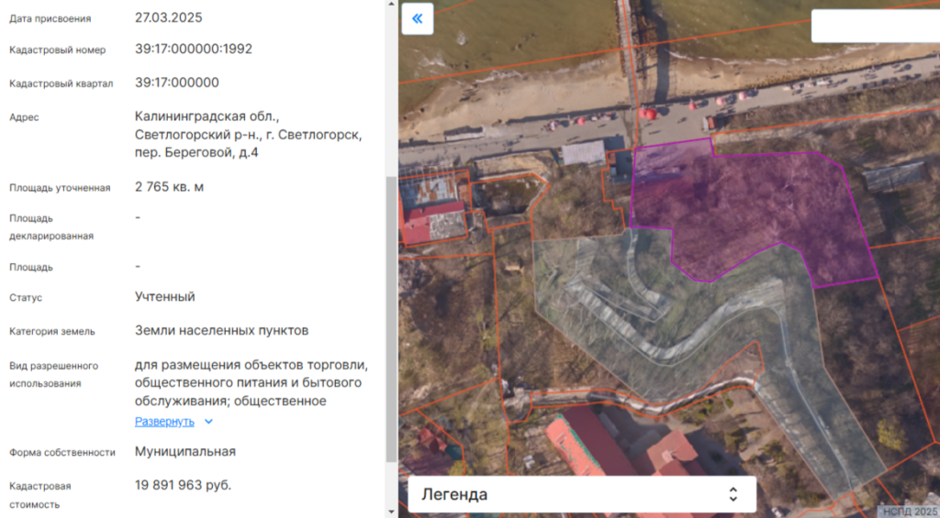Image resolution: width=940 pixels, height=518 pixels.
Task: Open the 'Легенда' legend panel
Action: [581, 495]
